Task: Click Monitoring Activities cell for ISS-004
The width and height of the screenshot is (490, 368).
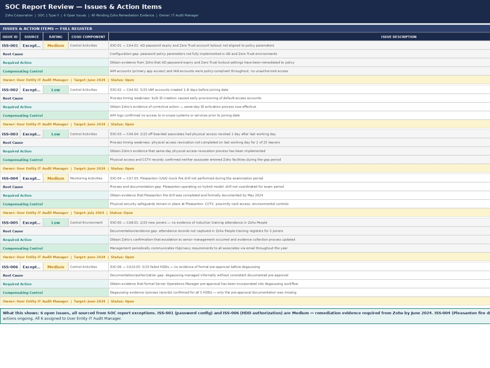Action: click(88, 179)
